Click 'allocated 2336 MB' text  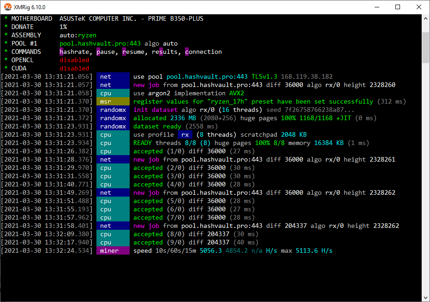pos(165,118)
